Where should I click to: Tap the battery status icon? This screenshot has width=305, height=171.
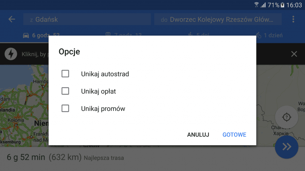coord(282,5)
